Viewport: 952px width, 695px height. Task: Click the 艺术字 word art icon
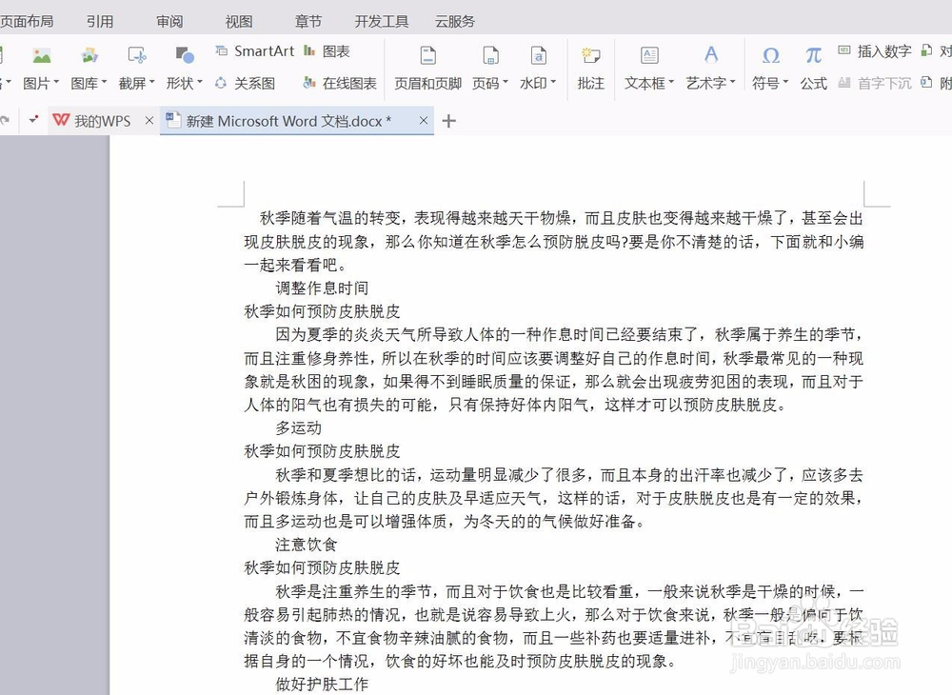[x=711, y=56]
